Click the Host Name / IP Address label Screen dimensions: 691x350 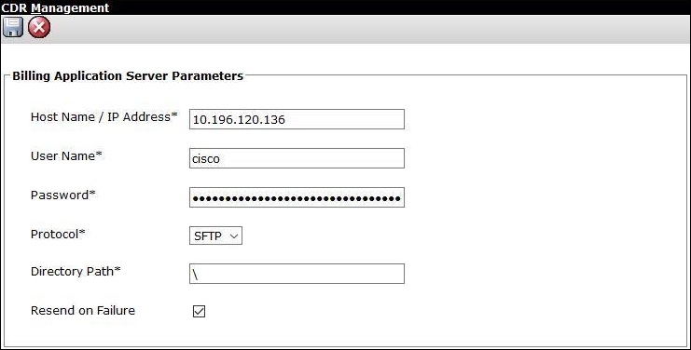click(104, 117)
